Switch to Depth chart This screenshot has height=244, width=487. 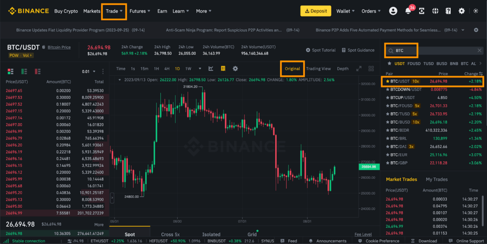(x=342, y=68)
